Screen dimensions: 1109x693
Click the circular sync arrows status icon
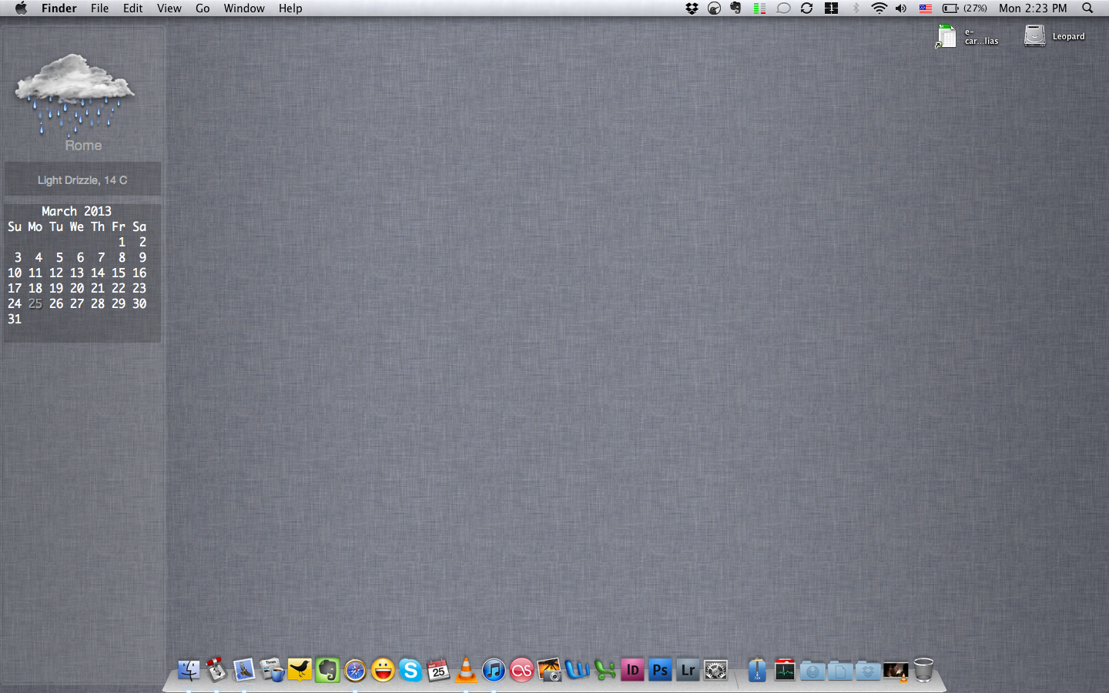click(806, 8)
